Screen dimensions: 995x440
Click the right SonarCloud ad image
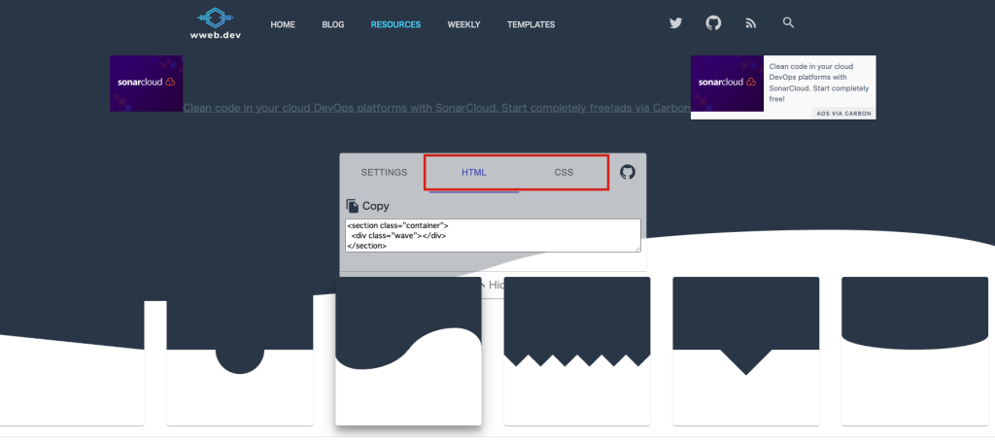coord(727,84)
